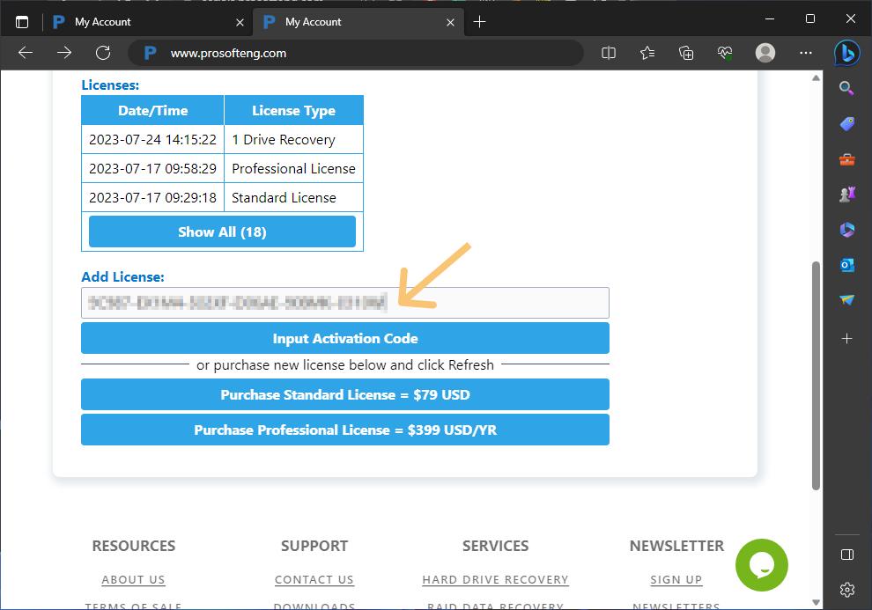The width and height of the screenshot is (872, 610).
Task: Open sidebar settings gear icon
Action: point(846,589)
